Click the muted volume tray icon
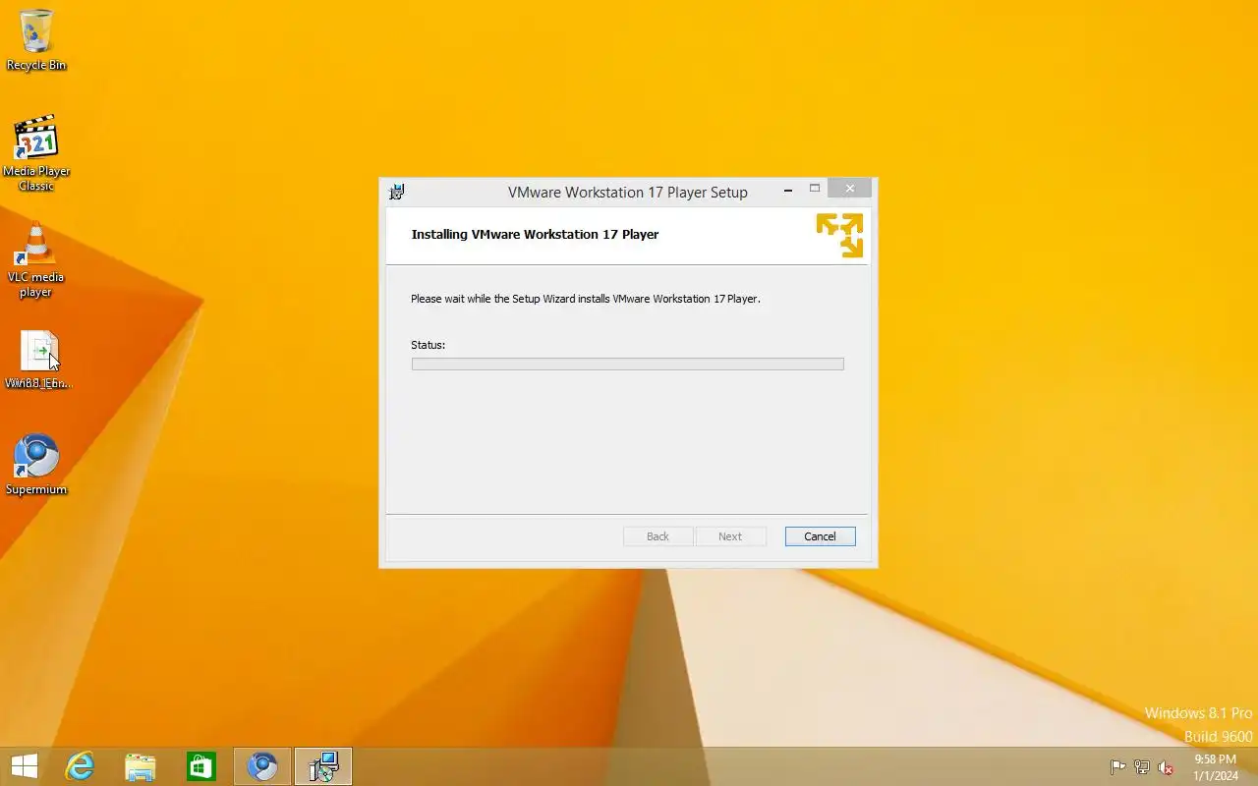1258x786 pixels. pyautogui.click(x=1166, y=767)
